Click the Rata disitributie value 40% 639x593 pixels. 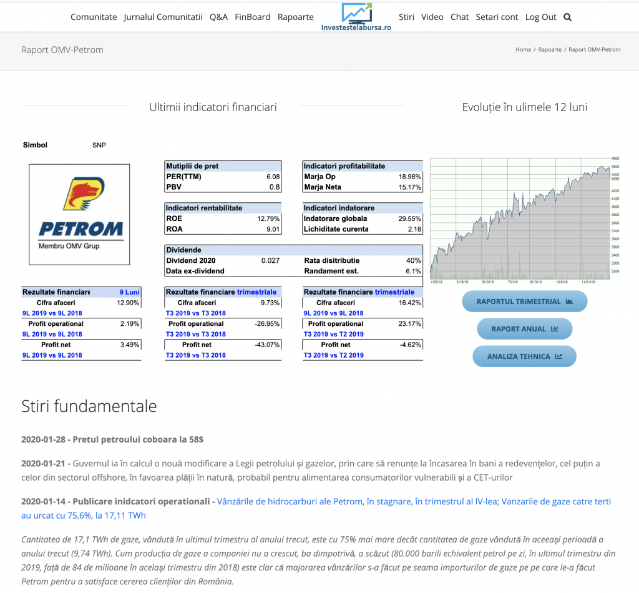pos(414,260)
